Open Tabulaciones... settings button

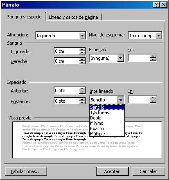point(26,171)
